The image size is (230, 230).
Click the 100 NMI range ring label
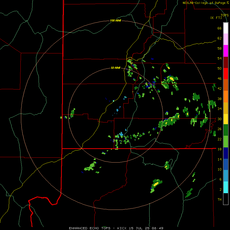pyautogui.click(x=116, y=20)
